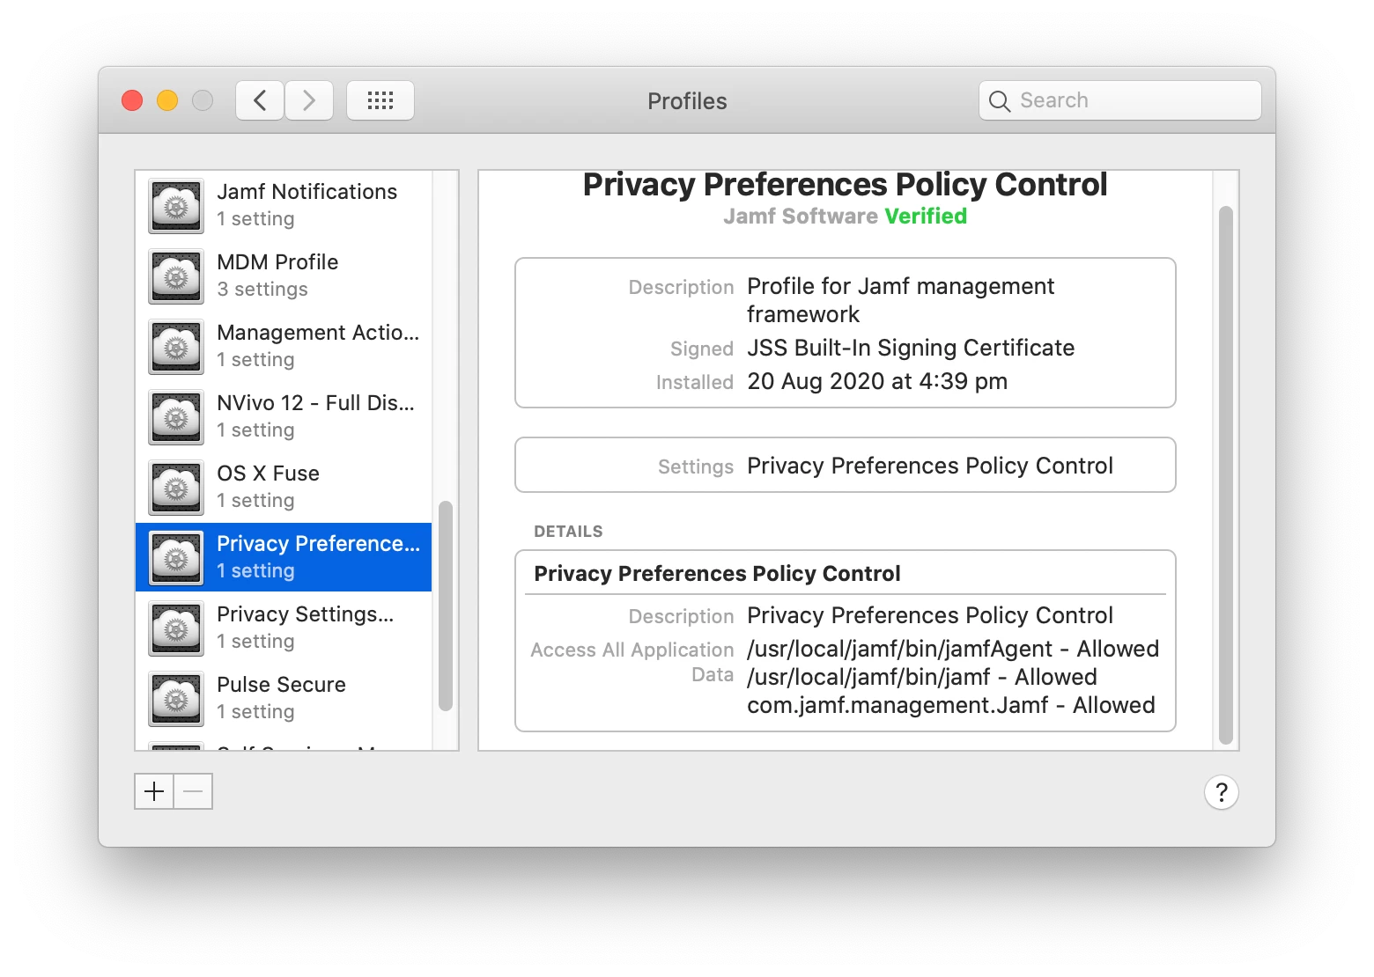Click the MDM Profile icon
The height and width of the screenshot is (977, 1374).
tap(176, 276)
